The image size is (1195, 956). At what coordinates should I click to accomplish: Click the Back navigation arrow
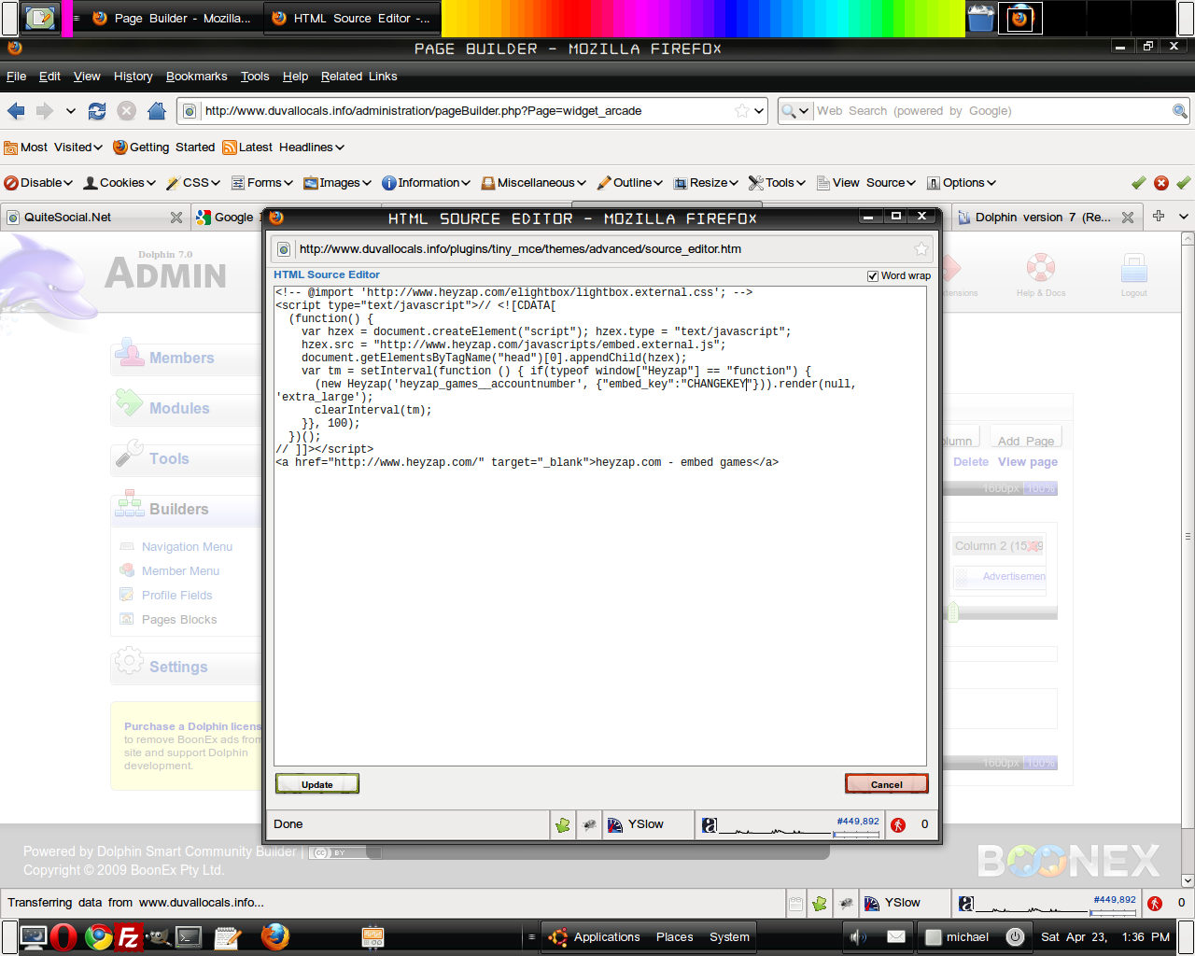coord(16,111)
